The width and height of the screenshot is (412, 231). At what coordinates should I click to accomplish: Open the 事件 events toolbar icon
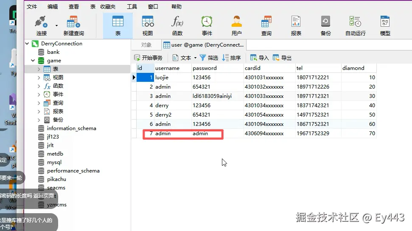(x=207, y=25)
